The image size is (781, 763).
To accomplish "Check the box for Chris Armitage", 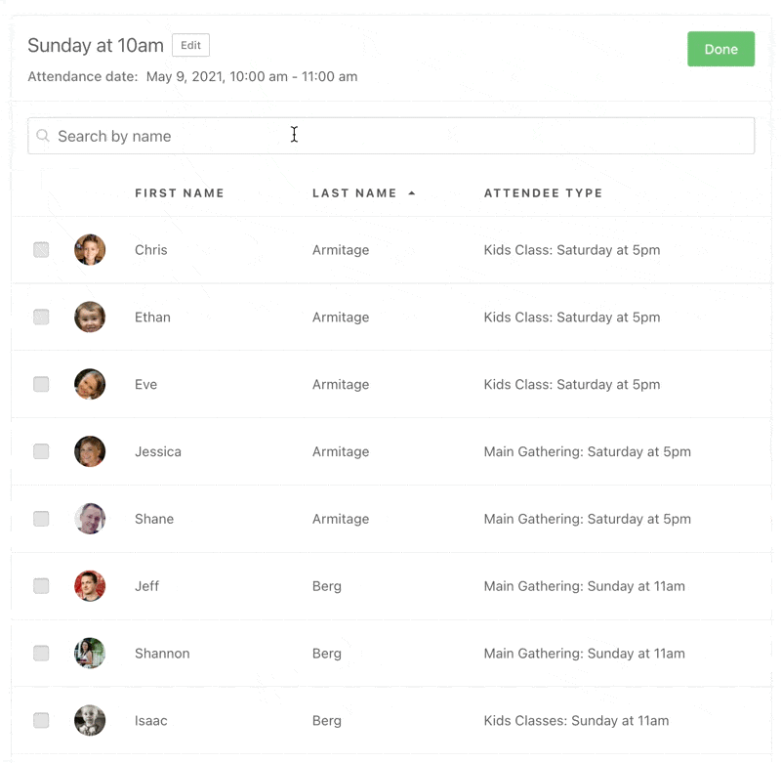I will (x=41, y=250).
